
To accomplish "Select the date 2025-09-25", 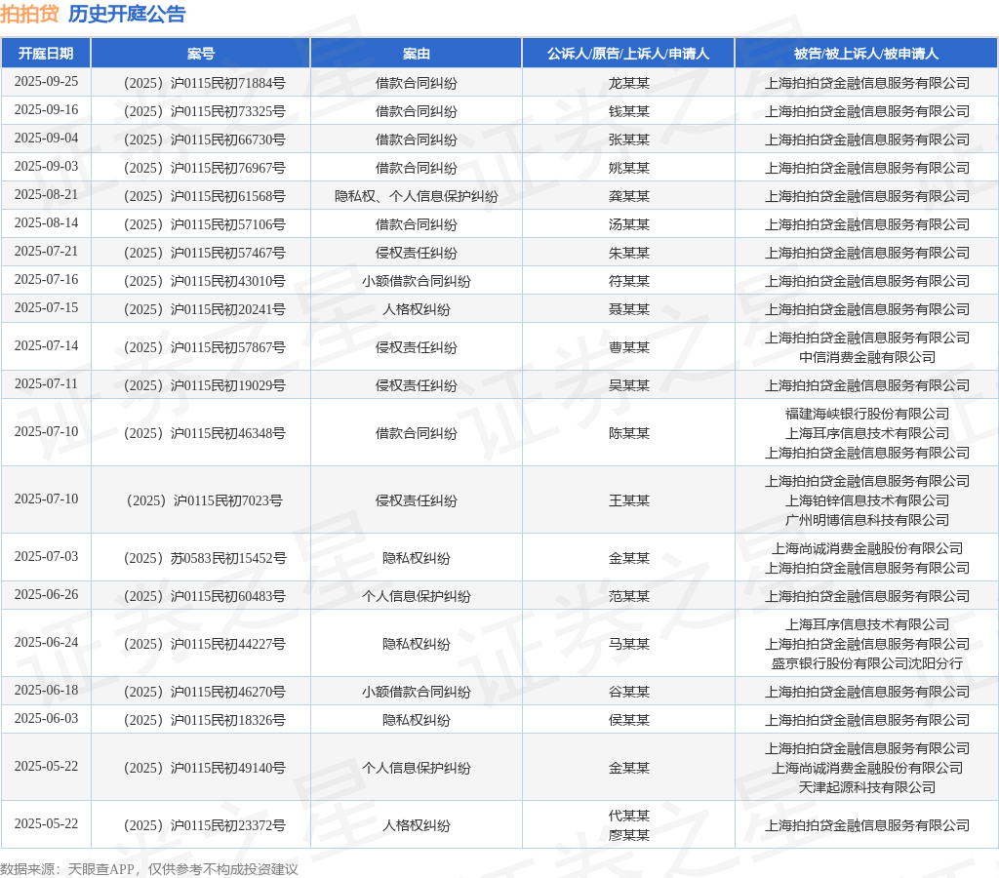I will (x=47, y=82).
